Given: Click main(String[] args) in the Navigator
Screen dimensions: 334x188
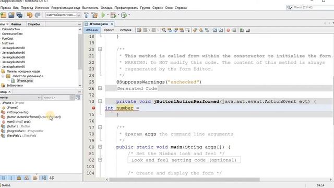Looking at the screenshot, I should 19,122.
